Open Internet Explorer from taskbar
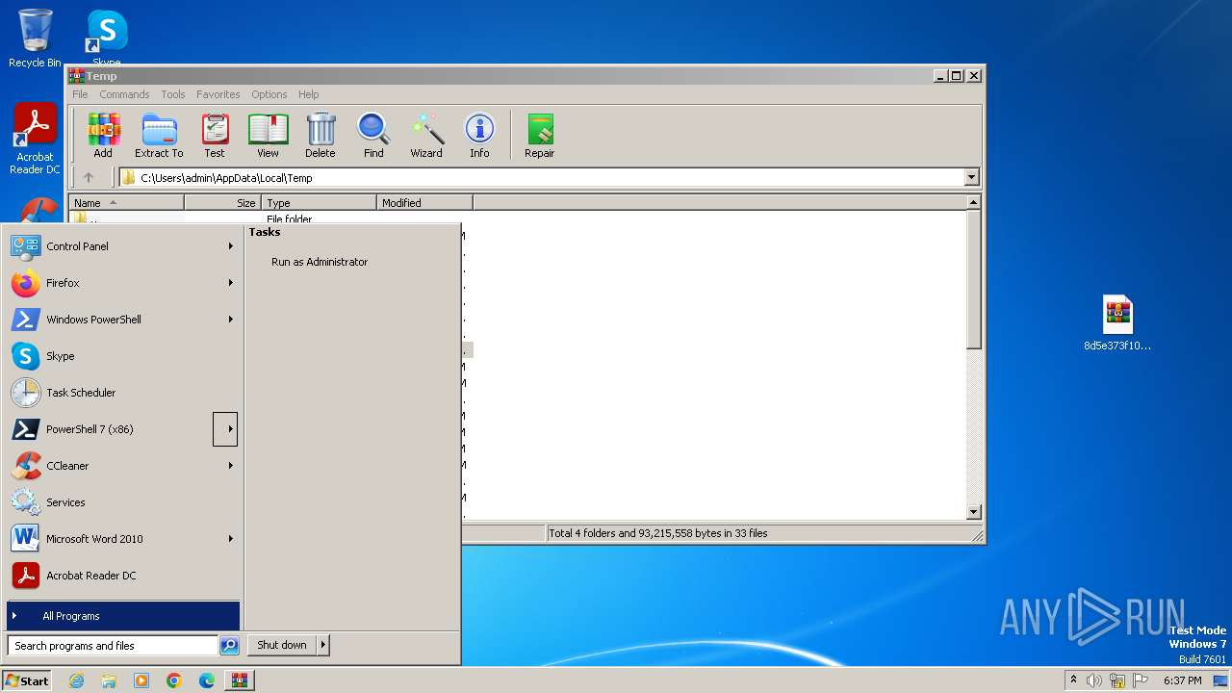The width and height of the screenshot is (1232, 693). click(x=76, y=680)
